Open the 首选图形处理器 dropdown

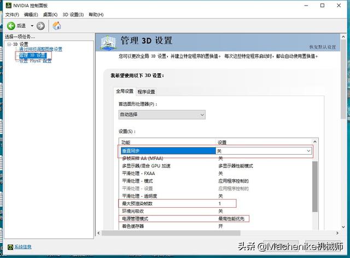tap(162, 115)
